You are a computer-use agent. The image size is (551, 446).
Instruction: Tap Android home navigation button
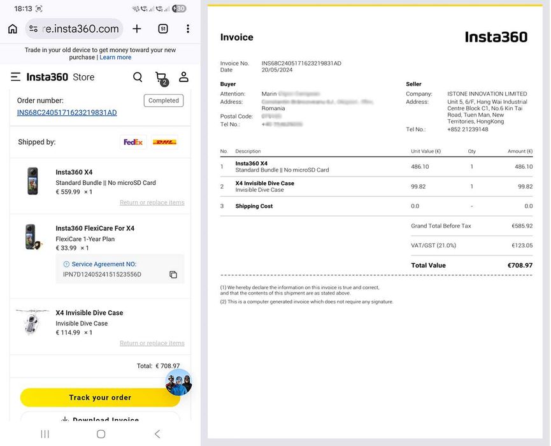point(101,434)
